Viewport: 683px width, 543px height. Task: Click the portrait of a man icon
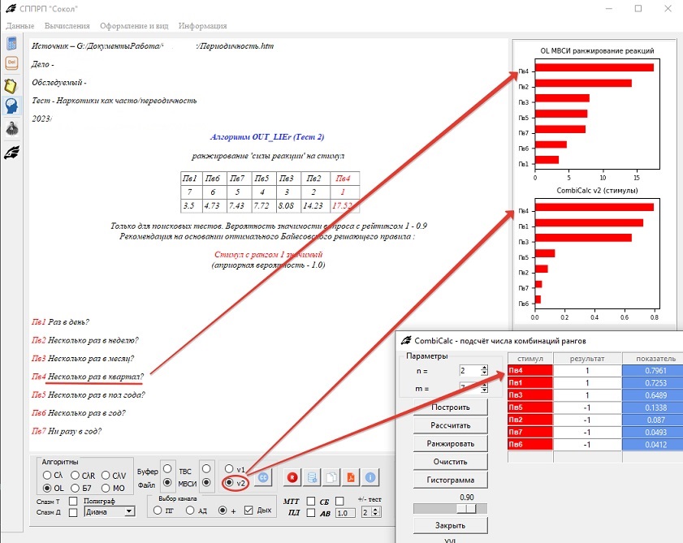tap(11, 128)
